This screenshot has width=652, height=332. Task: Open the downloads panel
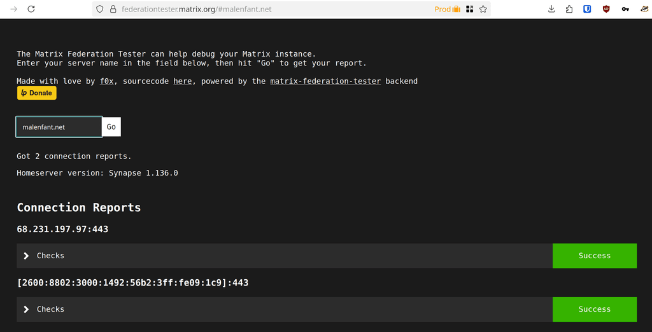[551, 9]
